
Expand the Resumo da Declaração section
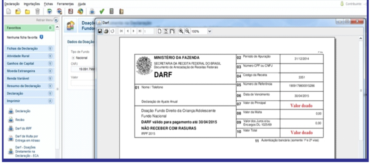point(50,86)
